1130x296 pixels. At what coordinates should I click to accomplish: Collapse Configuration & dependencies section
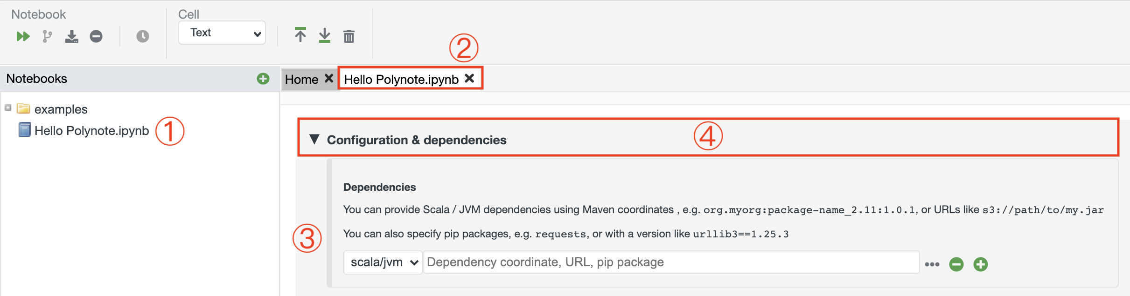pyautogui.click(x=314, y=140)
